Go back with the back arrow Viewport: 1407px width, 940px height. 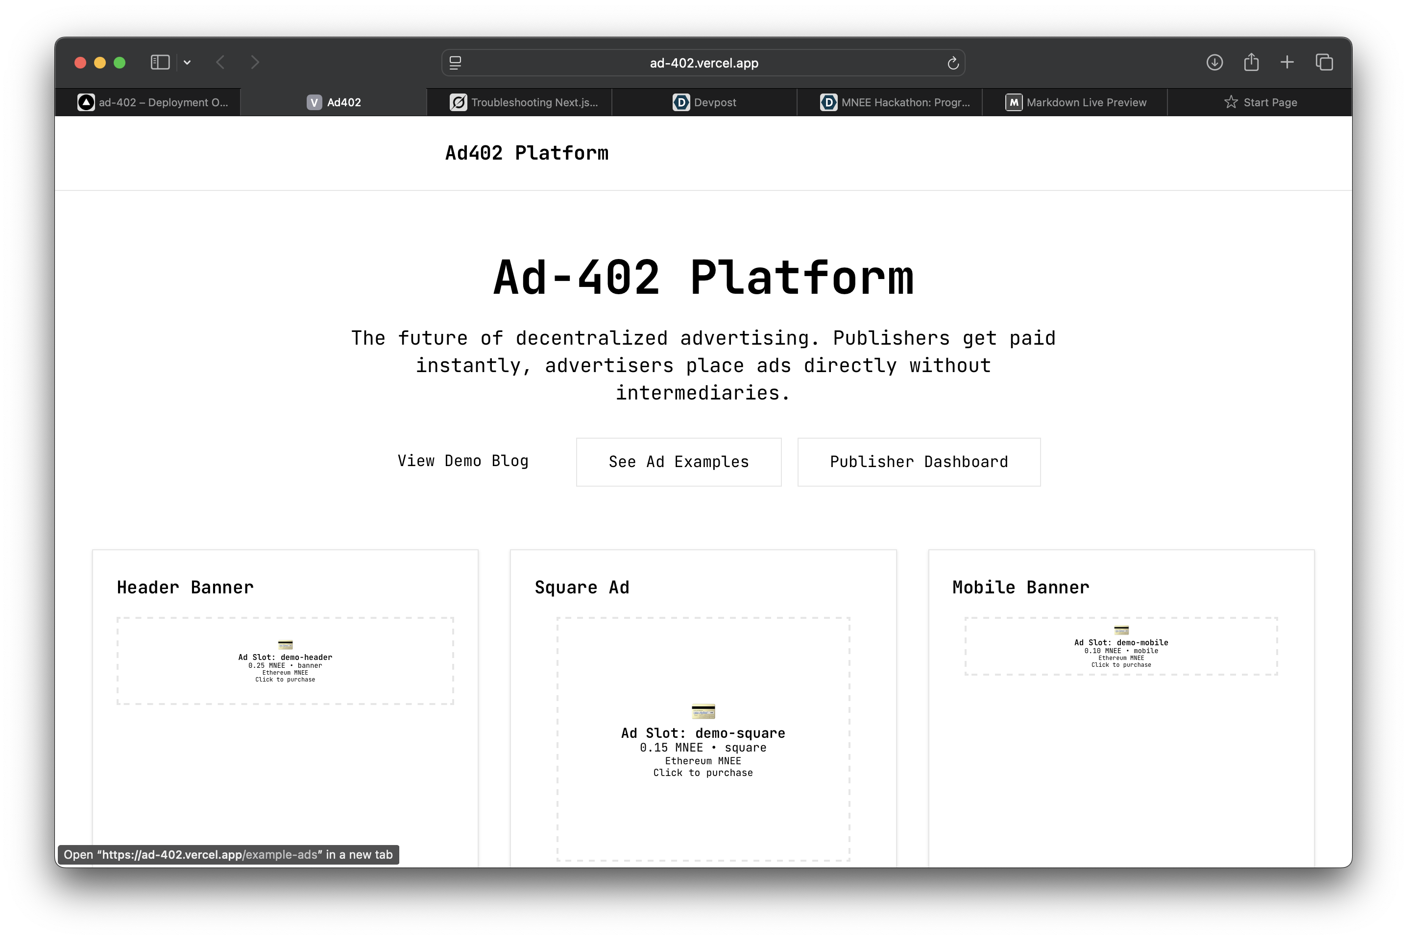pyautogui.click(x=220, y=62)
